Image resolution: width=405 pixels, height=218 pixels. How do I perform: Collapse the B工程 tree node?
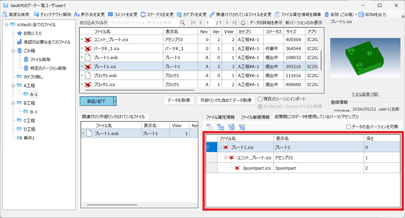[x=13, y=103]
